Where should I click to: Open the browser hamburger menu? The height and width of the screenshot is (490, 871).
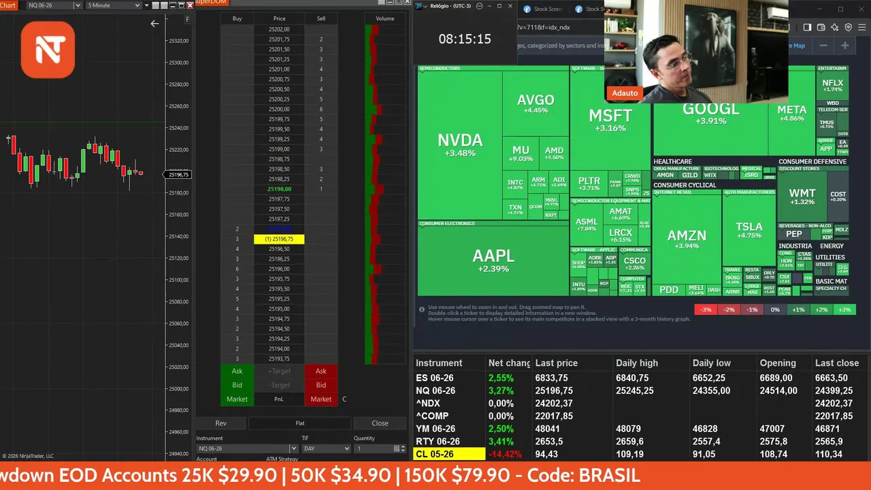coord(862,27)
